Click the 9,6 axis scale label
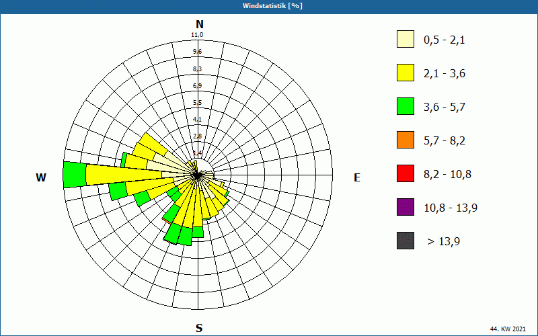This screenshot has height=336, width=538. pyautogui.click(x=197, y=52)
